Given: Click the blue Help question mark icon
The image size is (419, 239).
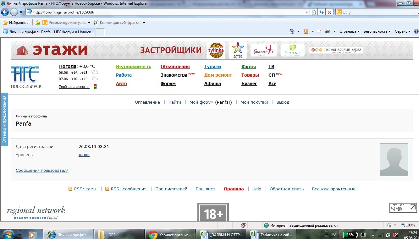Looking at the screenshot, I should point(416,31).
